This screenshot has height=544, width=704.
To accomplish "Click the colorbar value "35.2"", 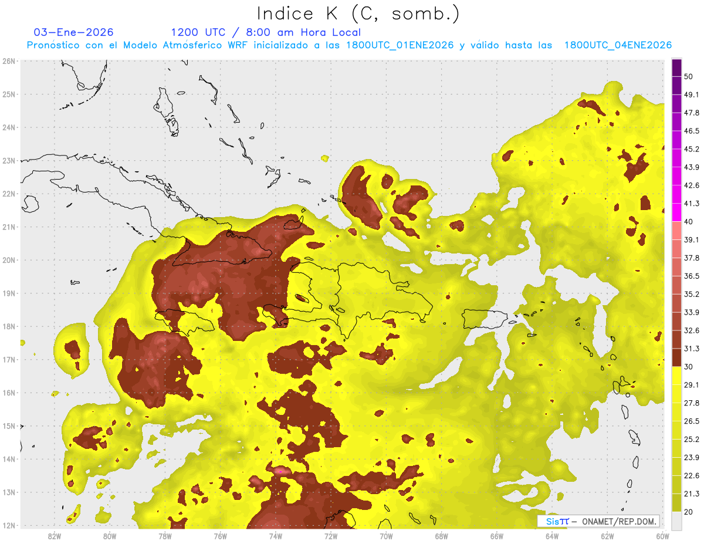I will [691, 294].
